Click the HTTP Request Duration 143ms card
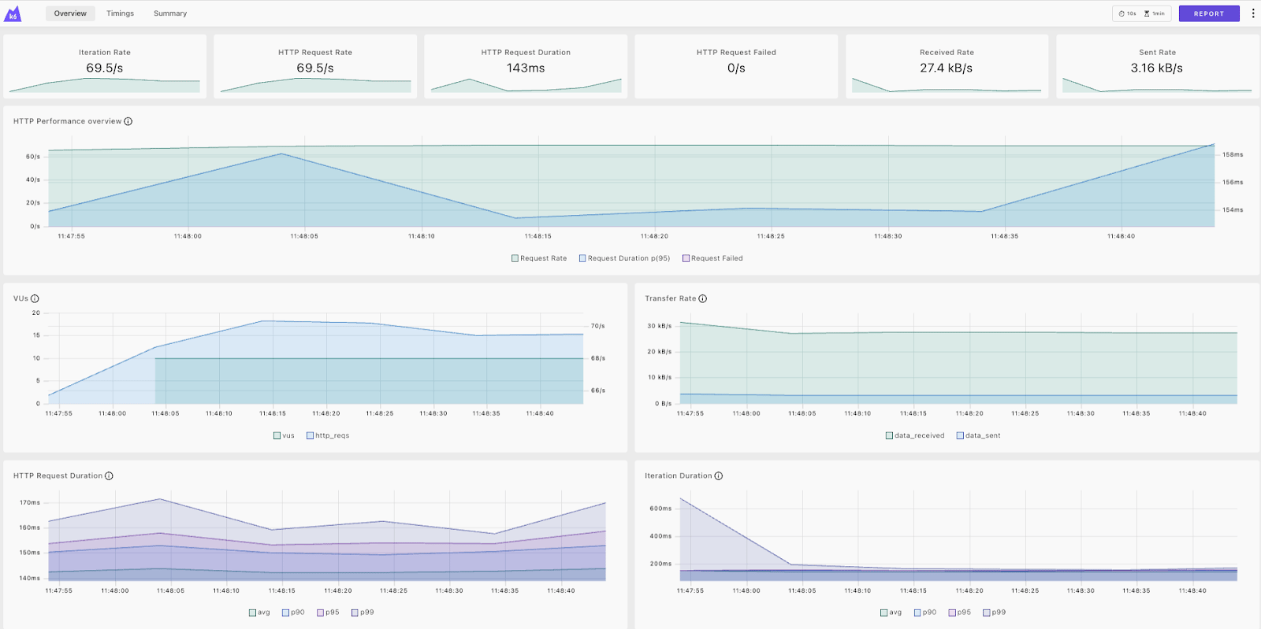This screenshot has width=1261, height=629. click(x=526, y=66)
